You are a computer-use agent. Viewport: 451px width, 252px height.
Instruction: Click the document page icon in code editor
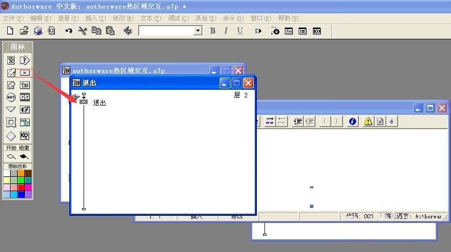click(380, 121)
